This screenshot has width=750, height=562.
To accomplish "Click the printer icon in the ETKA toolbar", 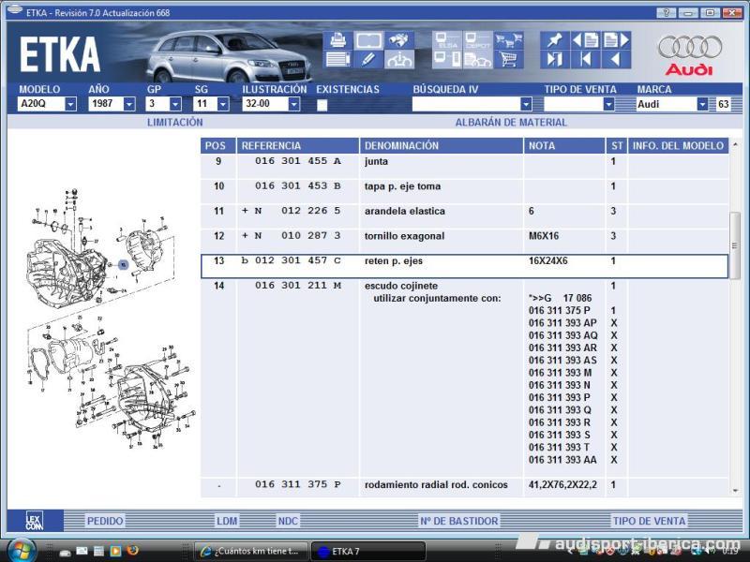I will [x=337, y=40].
